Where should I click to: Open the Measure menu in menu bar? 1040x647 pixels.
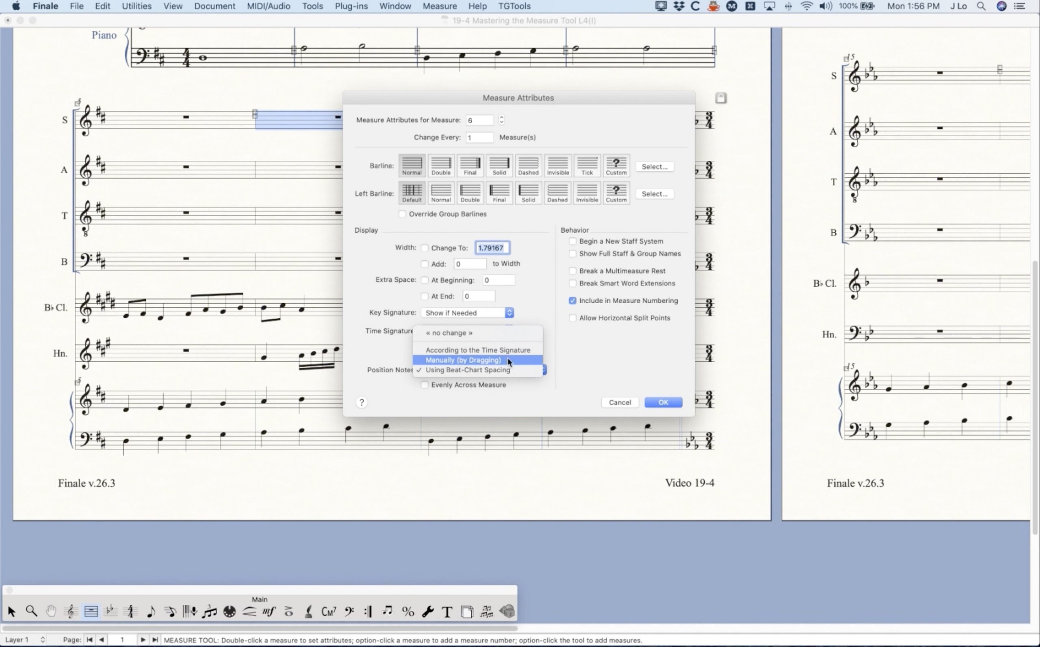[x=440, y=6]
